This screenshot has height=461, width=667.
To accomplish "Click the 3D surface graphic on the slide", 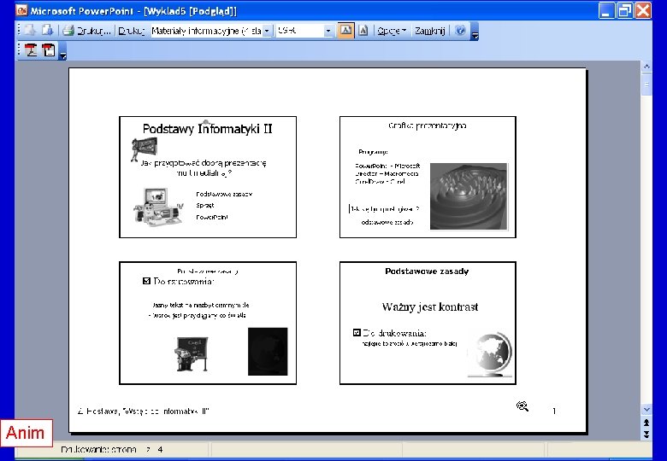I will (469, 196).
